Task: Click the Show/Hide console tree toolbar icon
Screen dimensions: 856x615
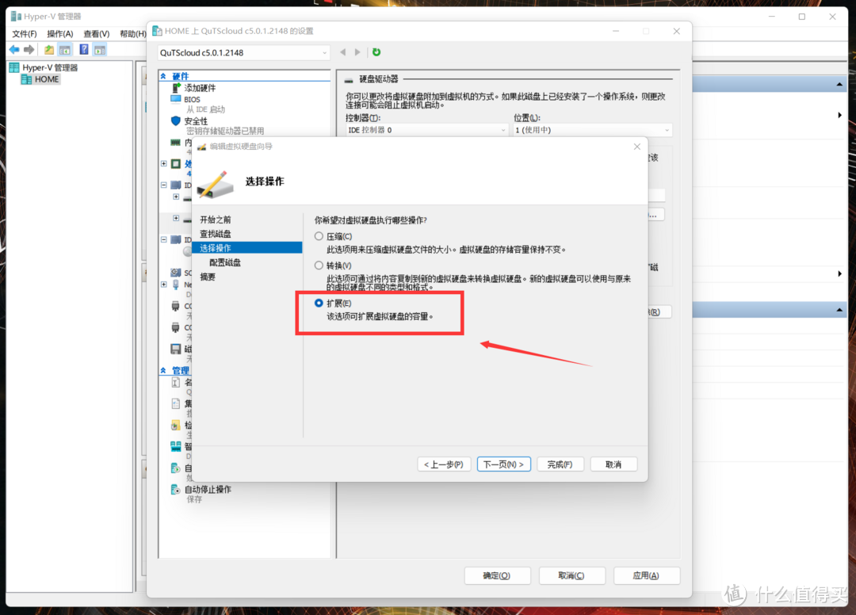Action: coord(65,50)
